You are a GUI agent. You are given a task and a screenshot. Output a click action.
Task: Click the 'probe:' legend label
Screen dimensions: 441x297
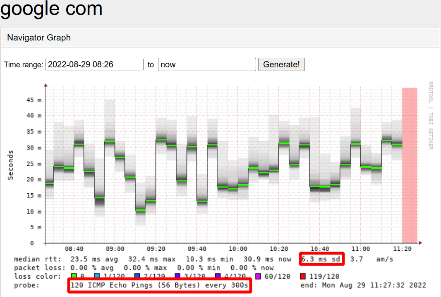pos(27,285)
